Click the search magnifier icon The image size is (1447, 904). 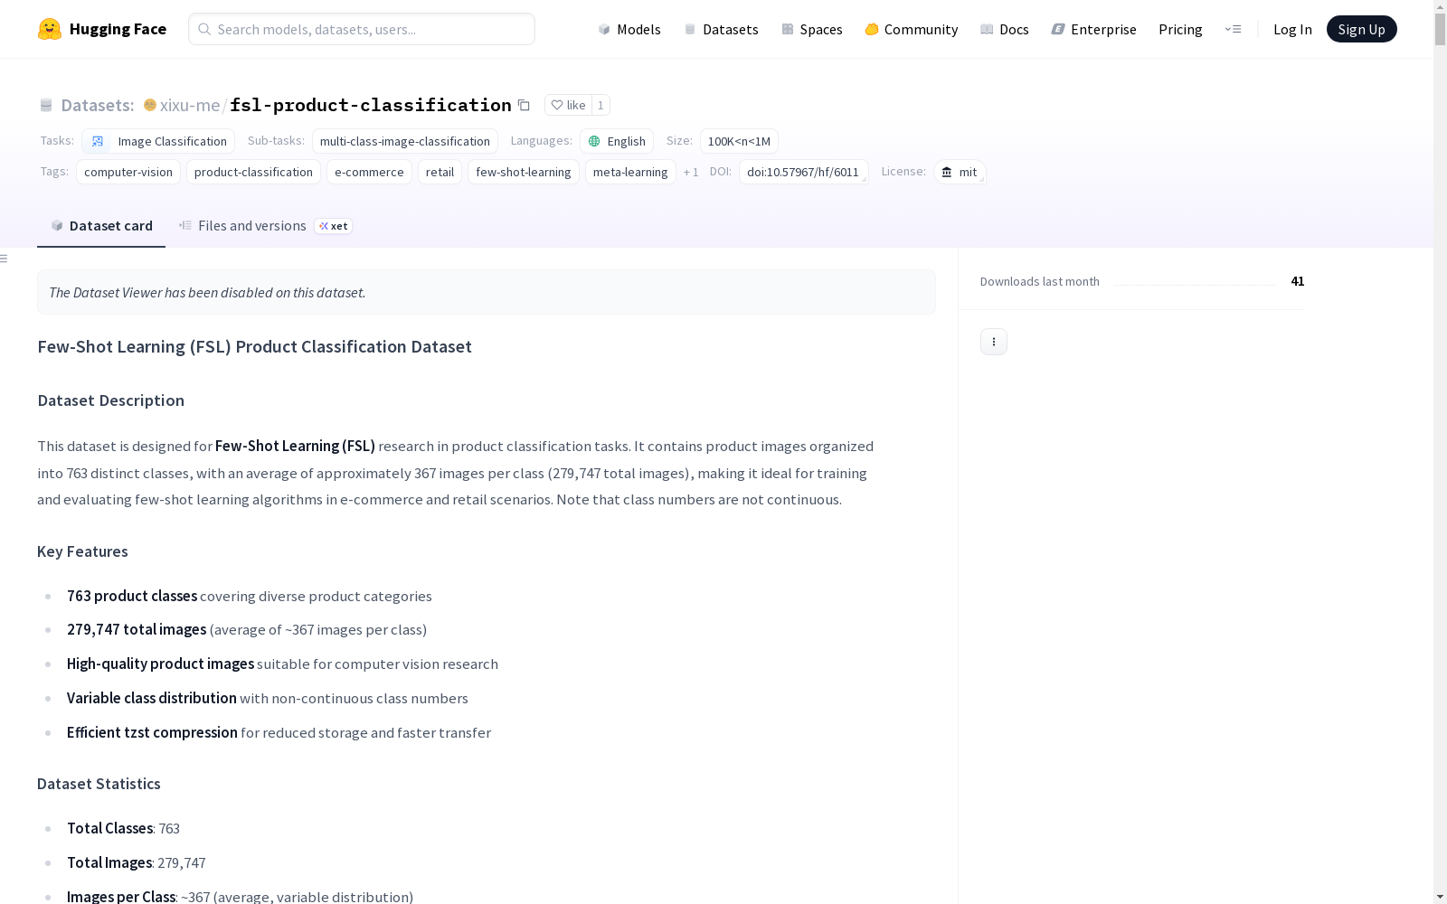coord(205,29)
